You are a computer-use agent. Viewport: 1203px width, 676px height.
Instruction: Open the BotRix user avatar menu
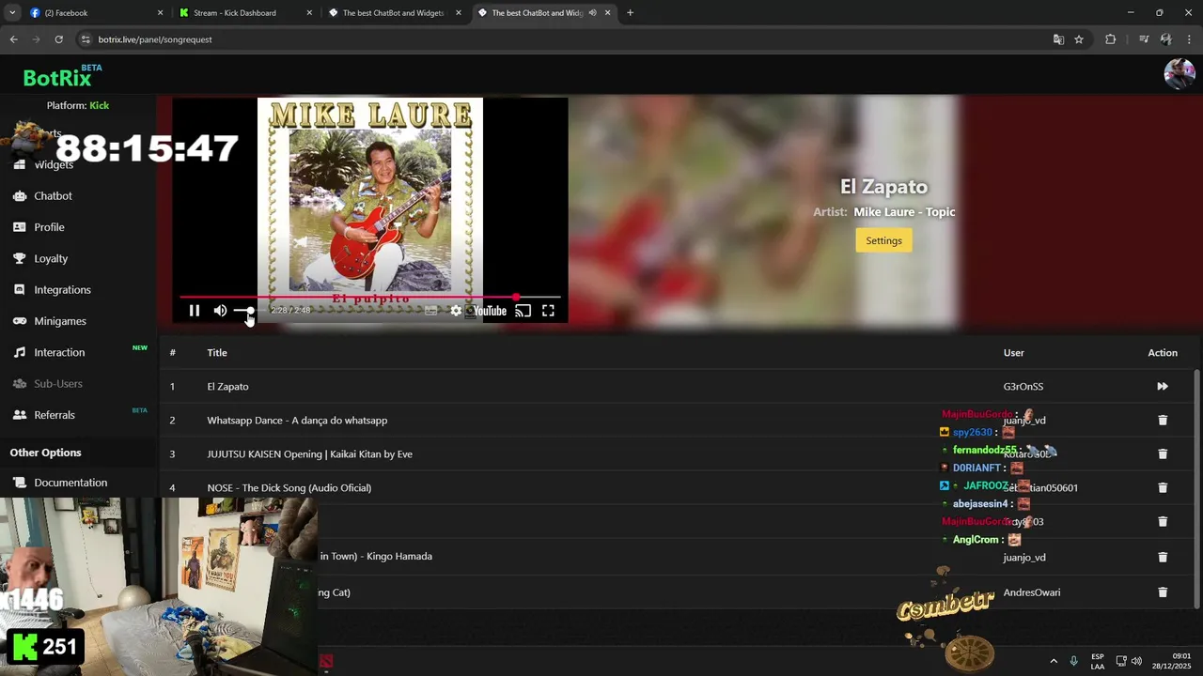(1180, 74)
